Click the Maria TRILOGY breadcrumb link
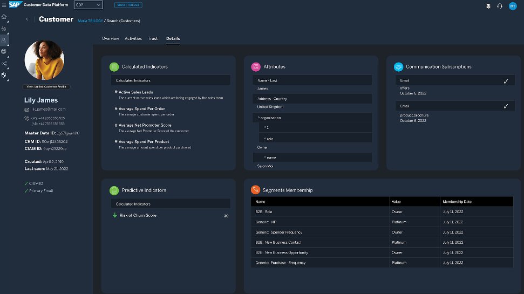The height and width of the screenshot is (294, 524). (x=90, y=21)
